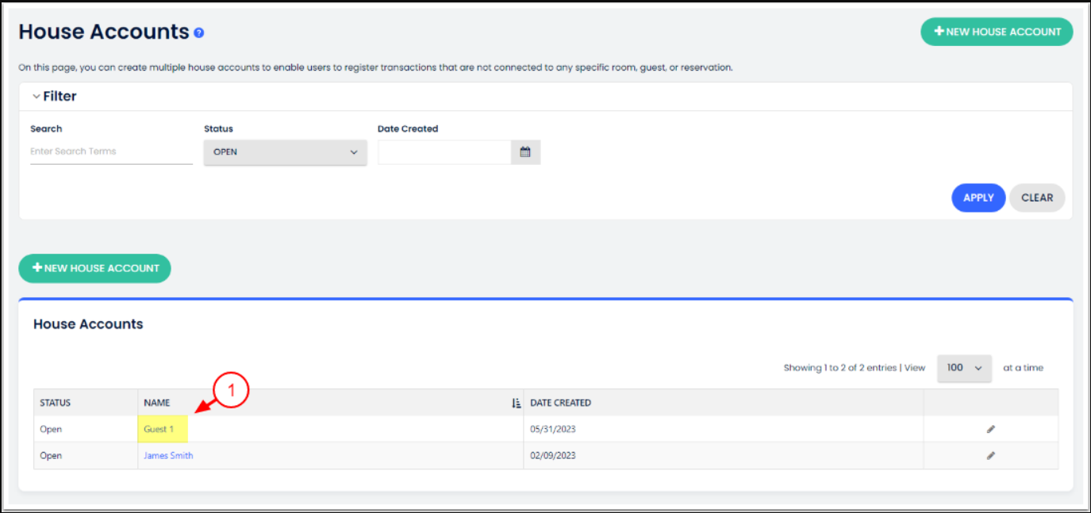1091x513 pixels.
Task: Edit the James Smith account pencil icon
Action: tap(990, 456)
